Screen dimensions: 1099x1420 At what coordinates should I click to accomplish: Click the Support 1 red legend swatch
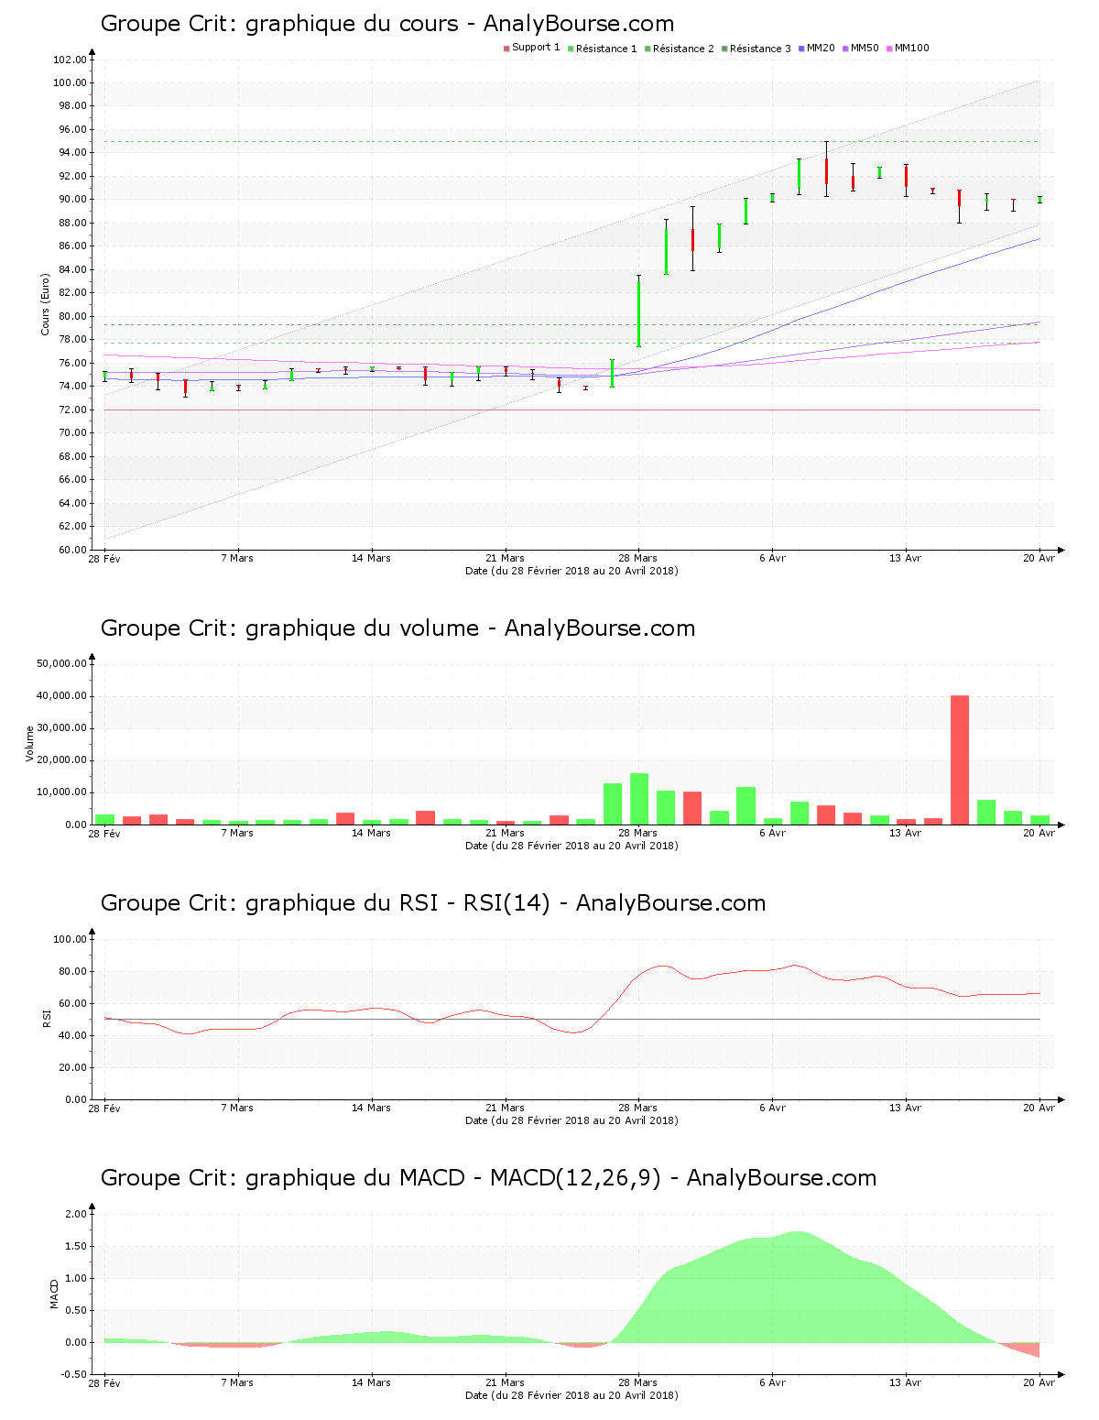pyautogui.click(x=506, y=49)
